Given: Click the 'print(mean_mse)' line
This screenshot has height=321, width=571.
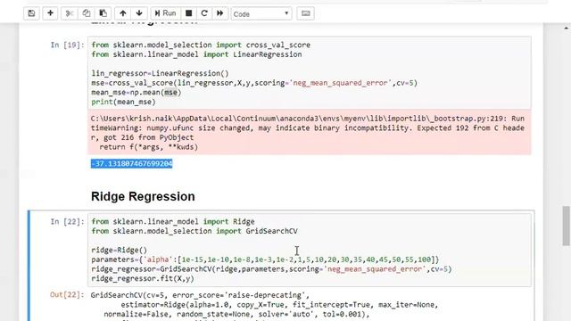Looking at the screenshot, I should [x=123, y=102].
